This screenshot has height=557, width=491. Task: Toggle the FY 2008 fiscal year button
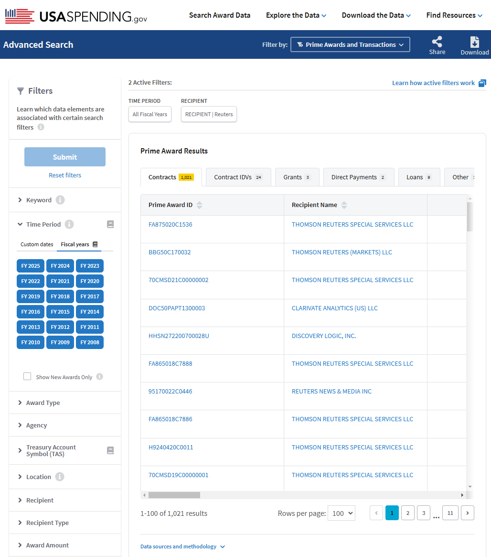[90, 342]
